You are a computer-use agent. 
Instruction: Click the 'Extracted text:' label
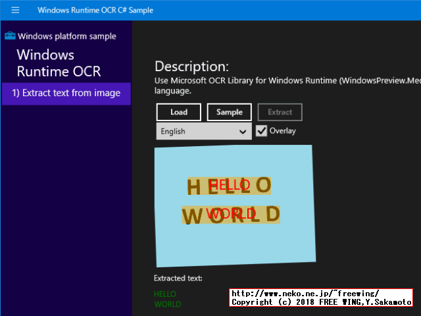[178, 278]
